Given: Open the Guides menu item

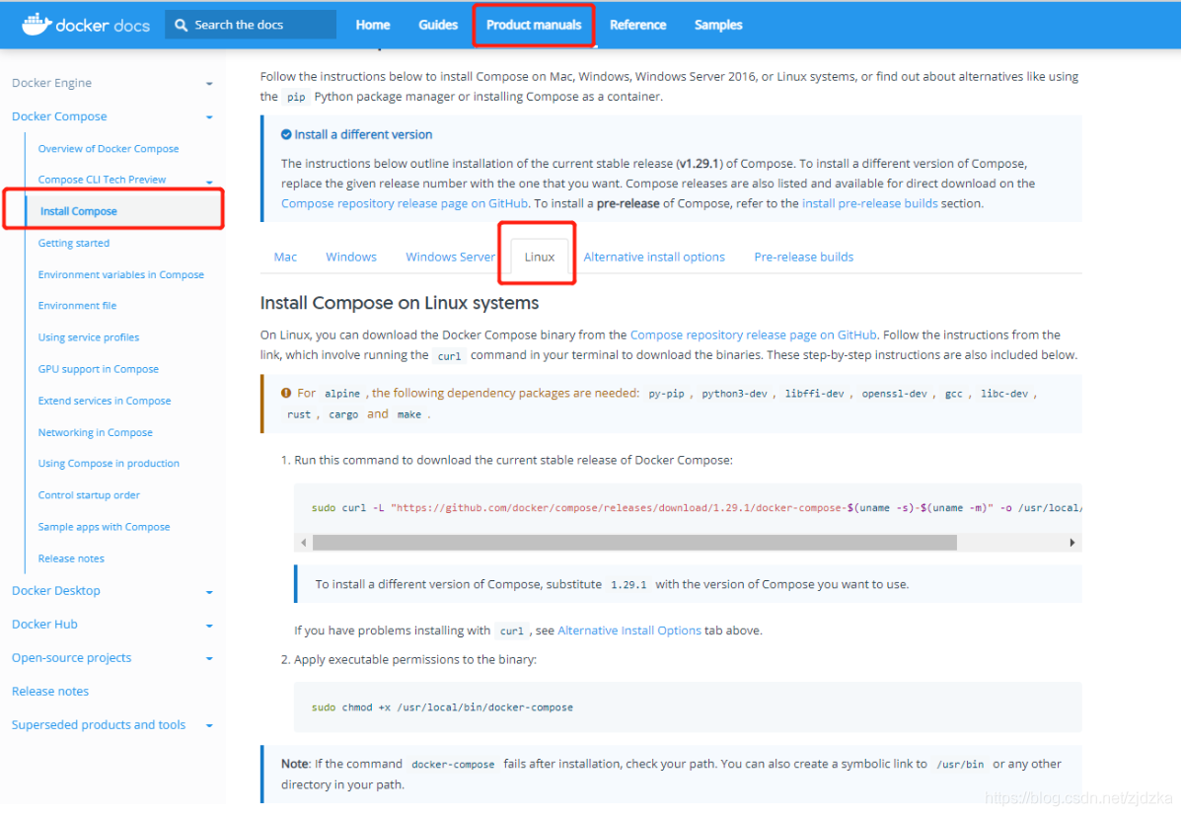Looking at the screenshot, I should (x=438, y=25).
